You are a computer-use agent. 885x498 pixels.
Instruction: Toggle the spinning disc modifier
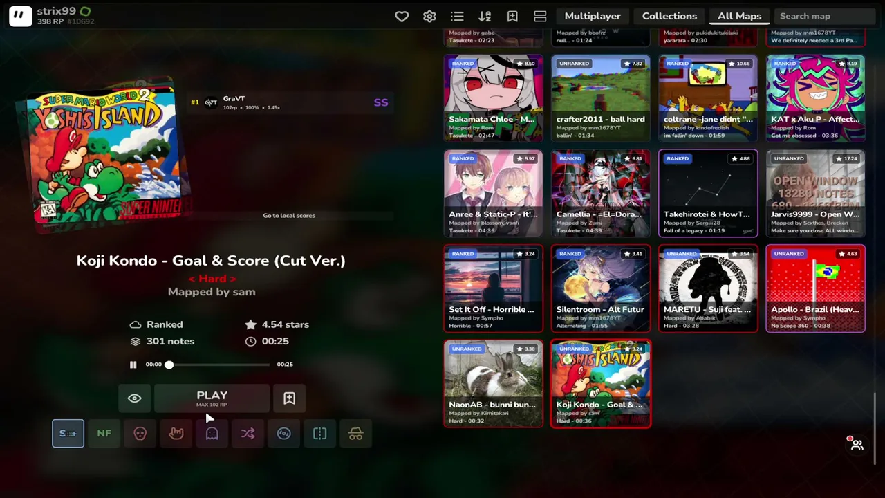[x=283, y=434]
